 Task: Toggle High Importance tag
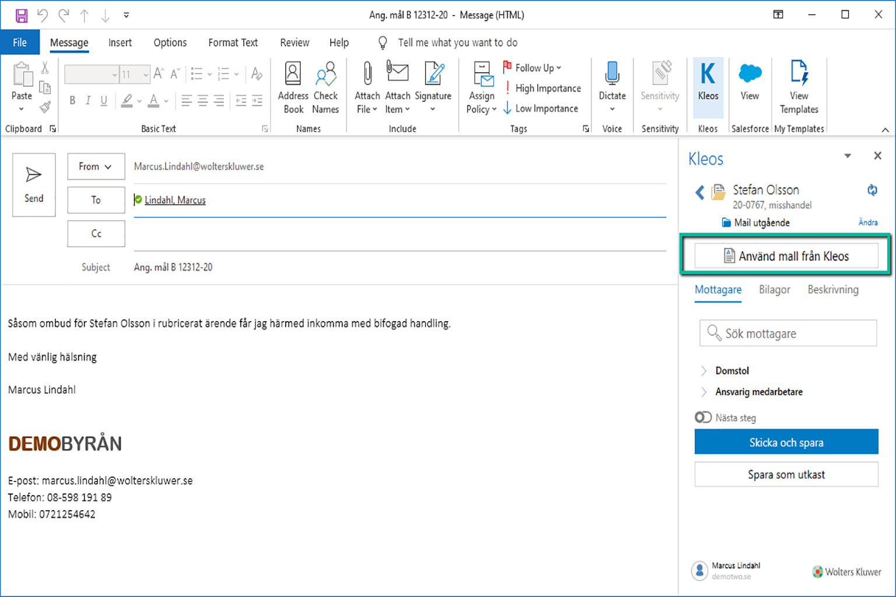pos(542,88)
